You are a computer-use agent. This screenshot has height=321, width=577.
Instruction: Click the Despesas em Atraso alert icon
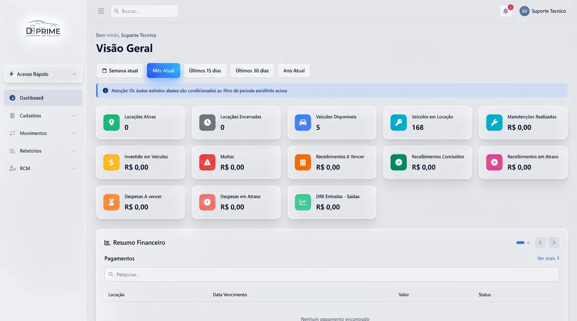pos(207,202)
